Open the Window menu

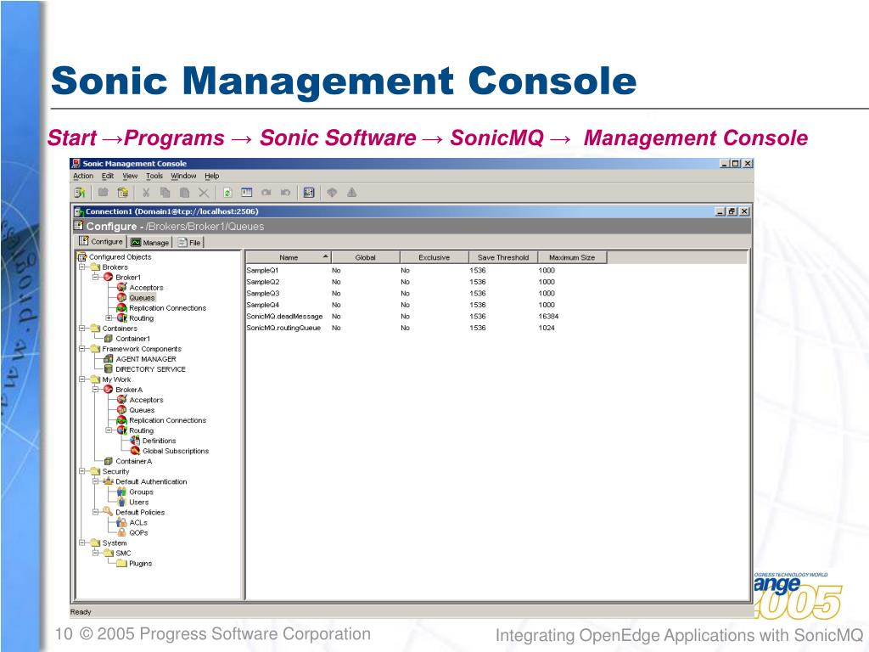183,176
